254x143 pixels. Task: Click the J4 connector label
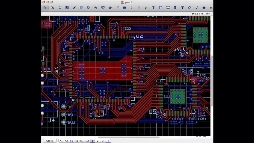point(52,120)
